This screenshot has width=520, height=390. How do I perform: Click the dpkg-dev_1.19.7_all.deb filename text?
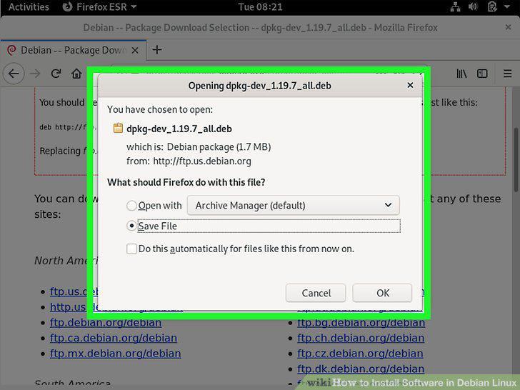179,129
